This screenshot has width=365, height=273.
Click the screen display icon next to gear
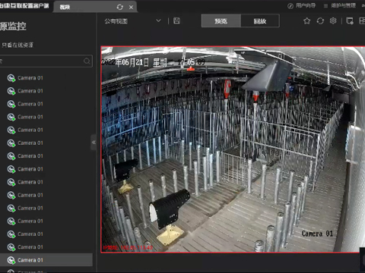click(x=350, y=21)
